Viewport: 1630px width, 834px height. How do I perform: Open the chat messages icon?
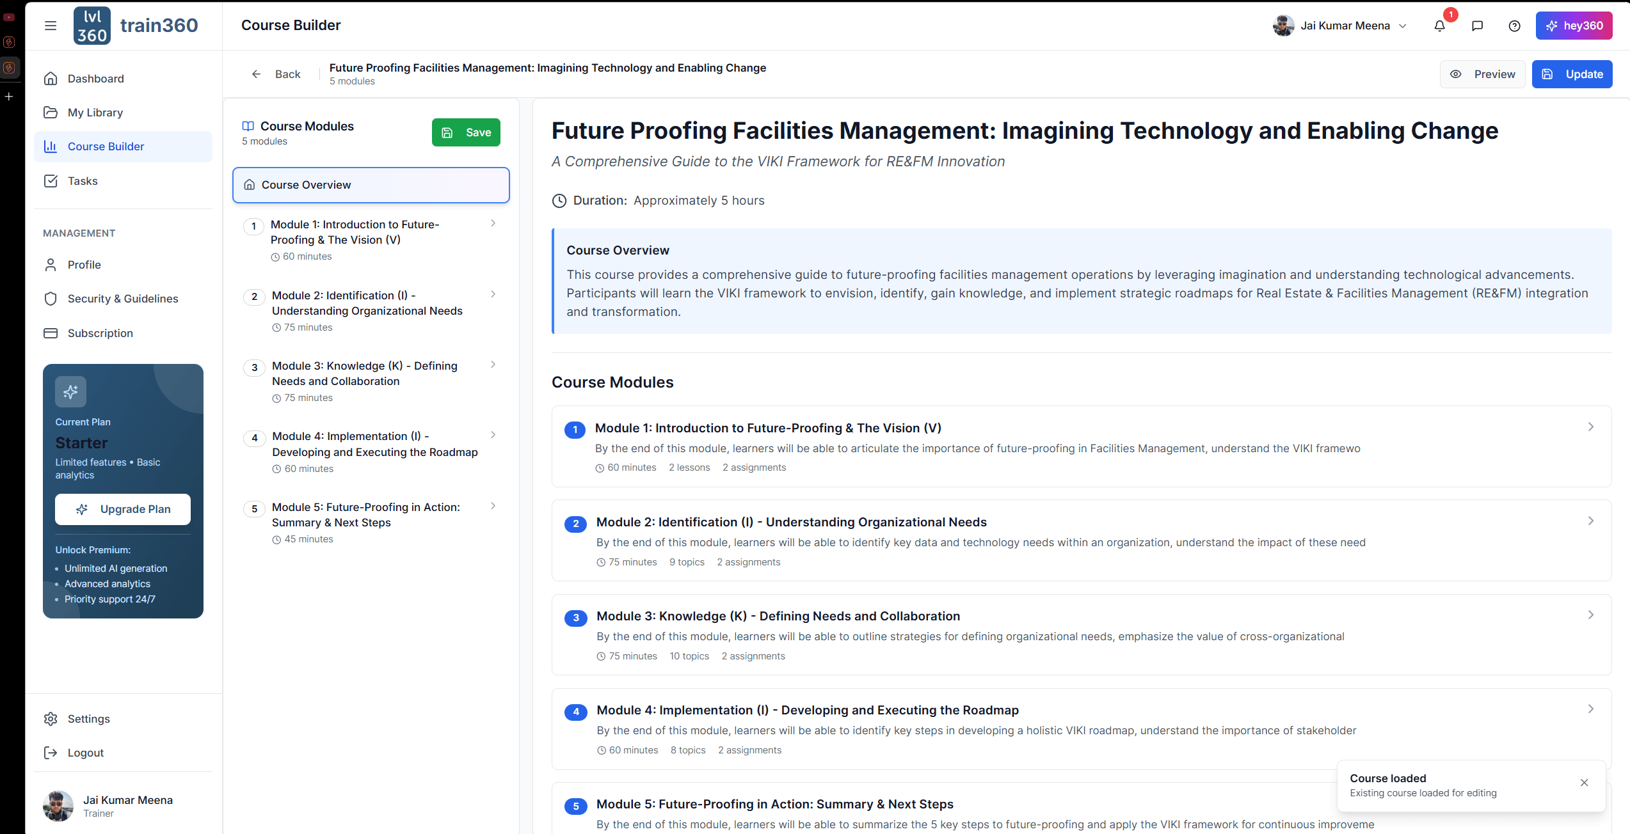pyautogui.click(x=1477, y=26)
